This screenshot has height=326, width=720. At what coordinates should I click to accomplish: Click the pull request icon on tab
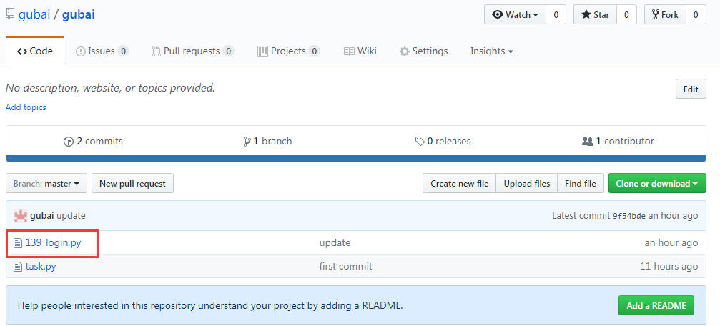pyautogui.click(x=156, y=51)
